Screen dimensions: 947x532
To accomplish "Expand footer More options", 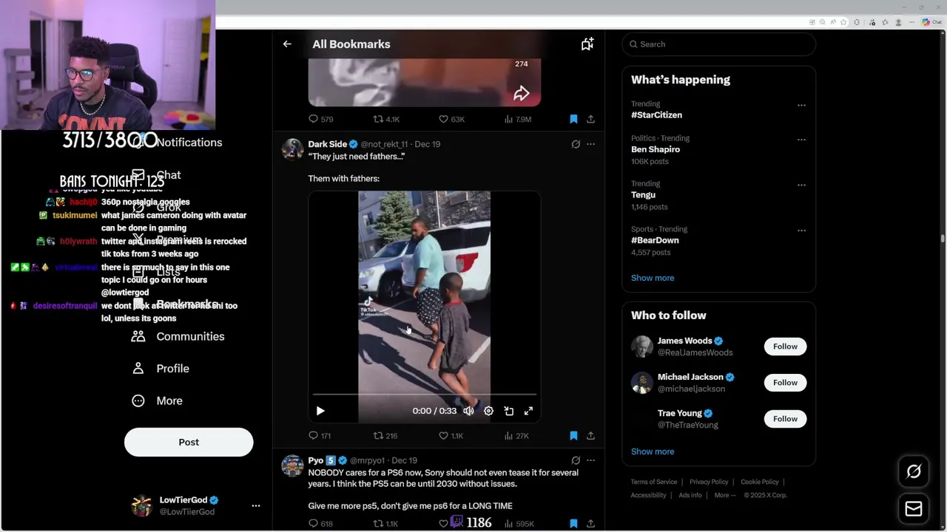I will click(x=724, y=495).
